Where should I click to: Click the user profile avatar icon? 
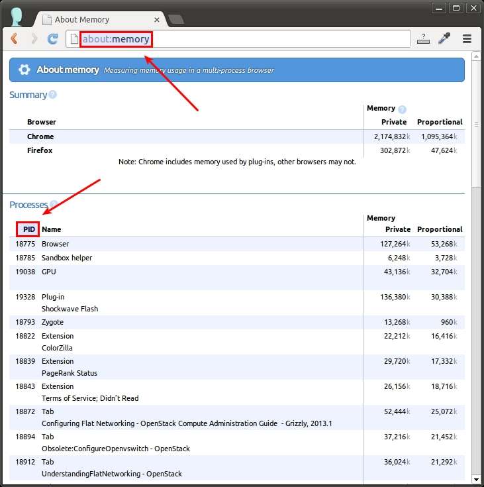pos(16,17)
